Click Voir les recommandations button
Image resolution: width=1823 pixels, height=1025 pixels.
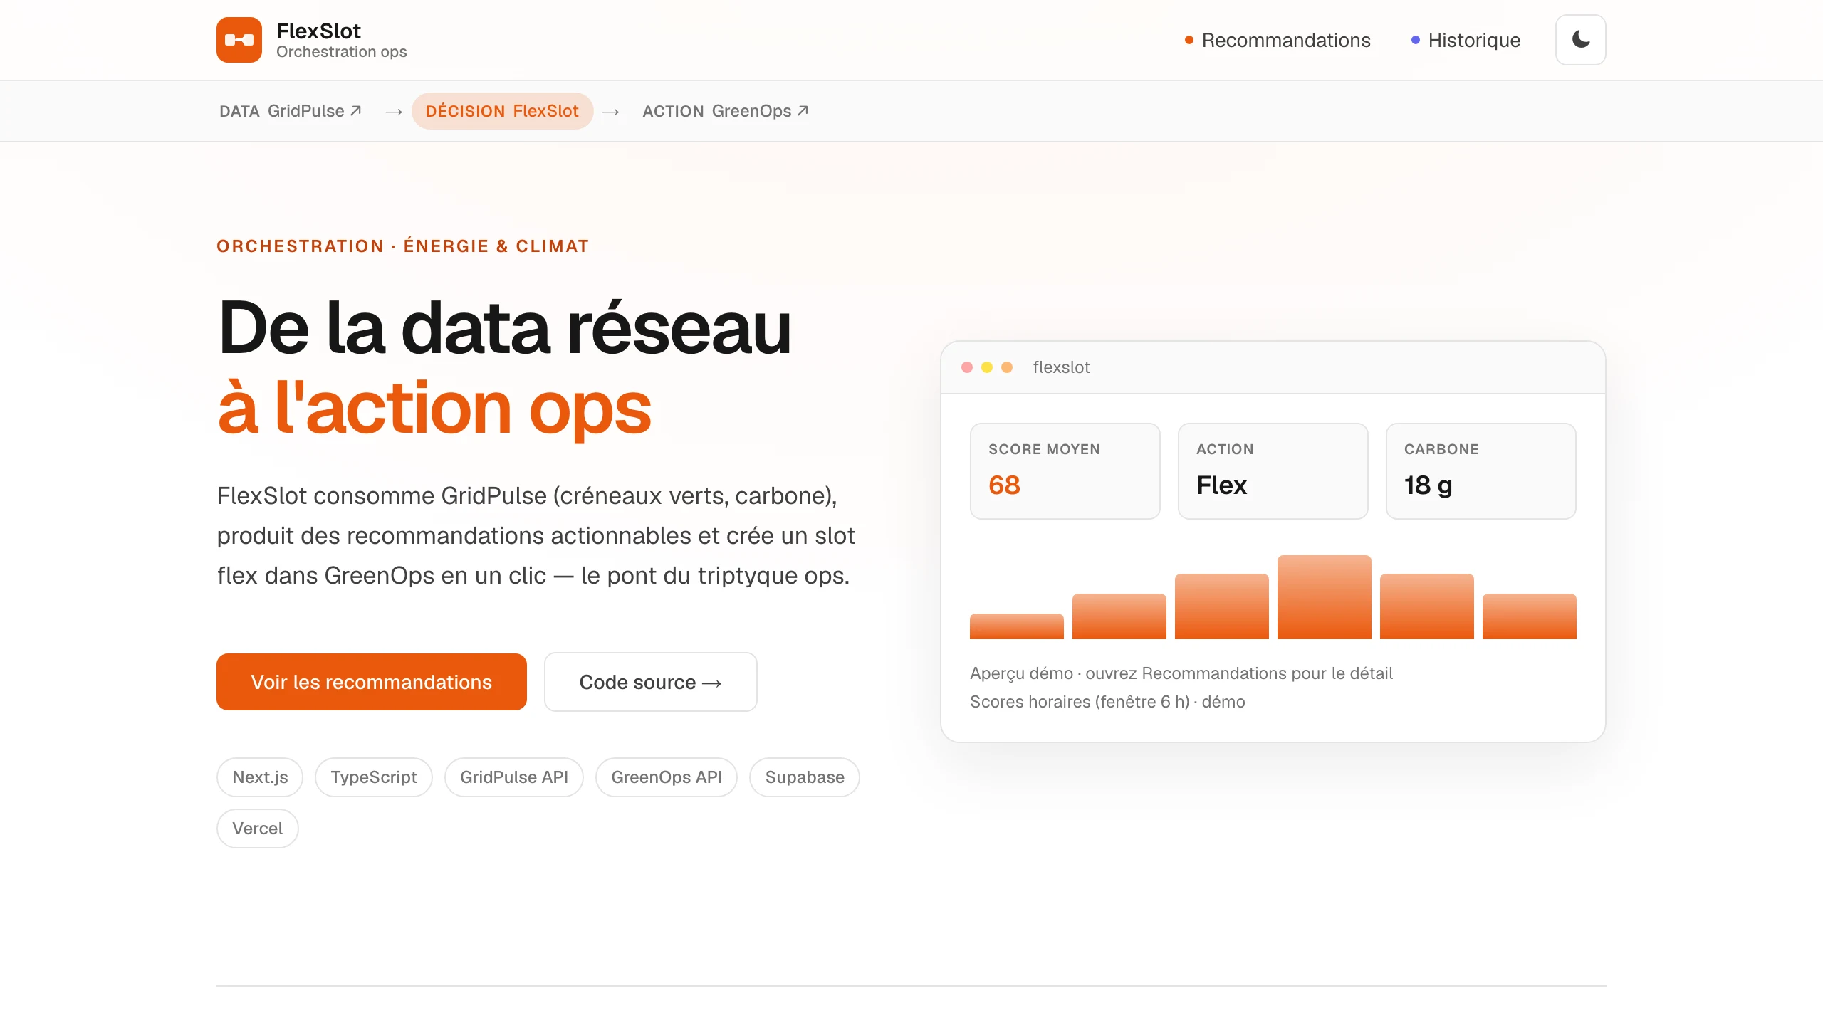pos(372,682)
